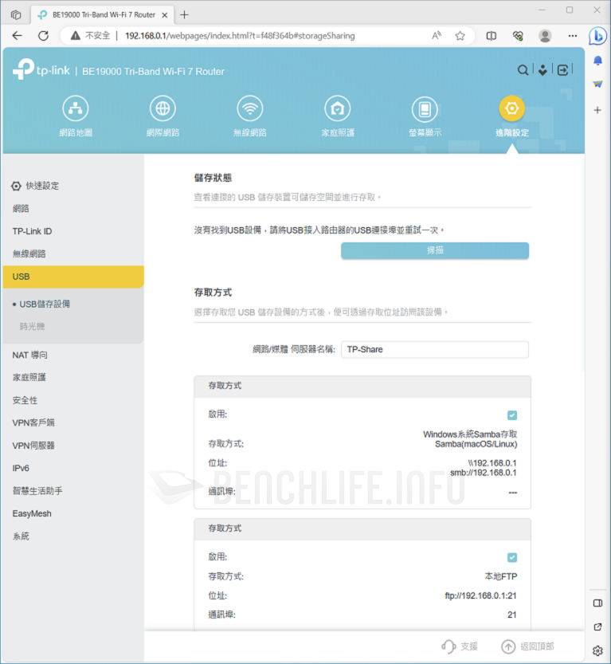611x664 pixels.
Task: Uncheck Enable for Samba access method
Action: (512, 415)
